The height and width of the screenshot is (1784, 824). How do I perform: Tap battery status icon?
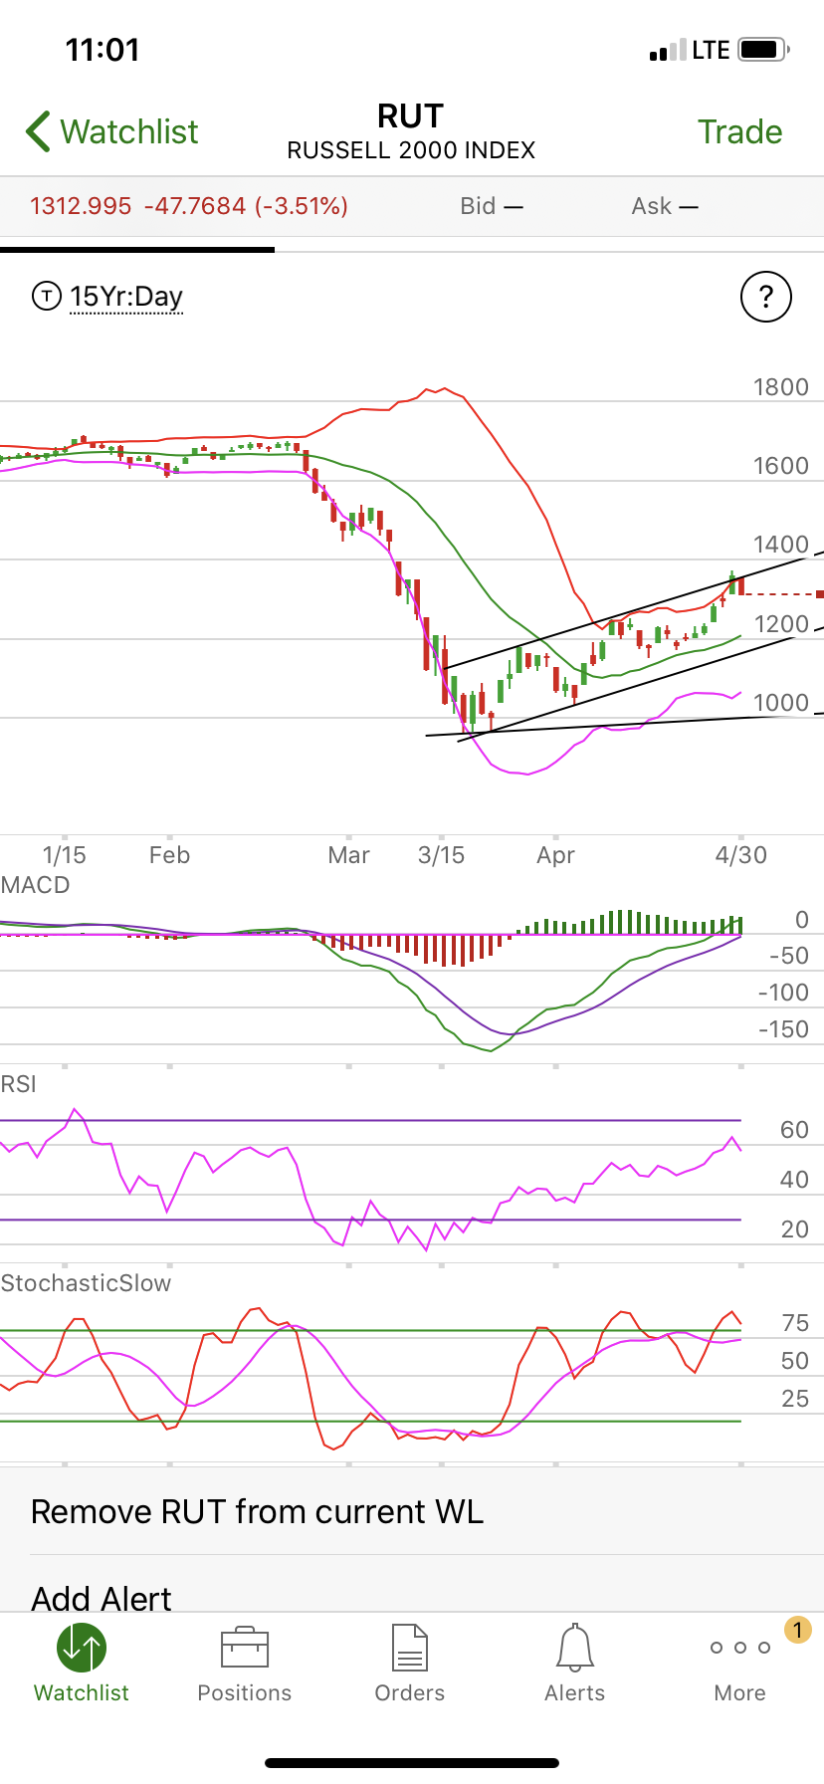point(764,49)
